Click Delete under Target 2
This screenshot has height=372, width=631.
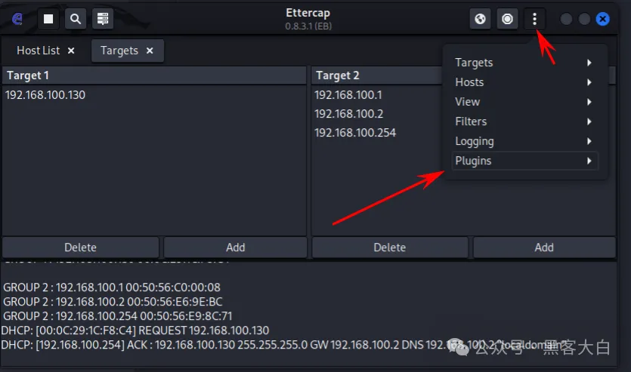(x=389, y=247)
